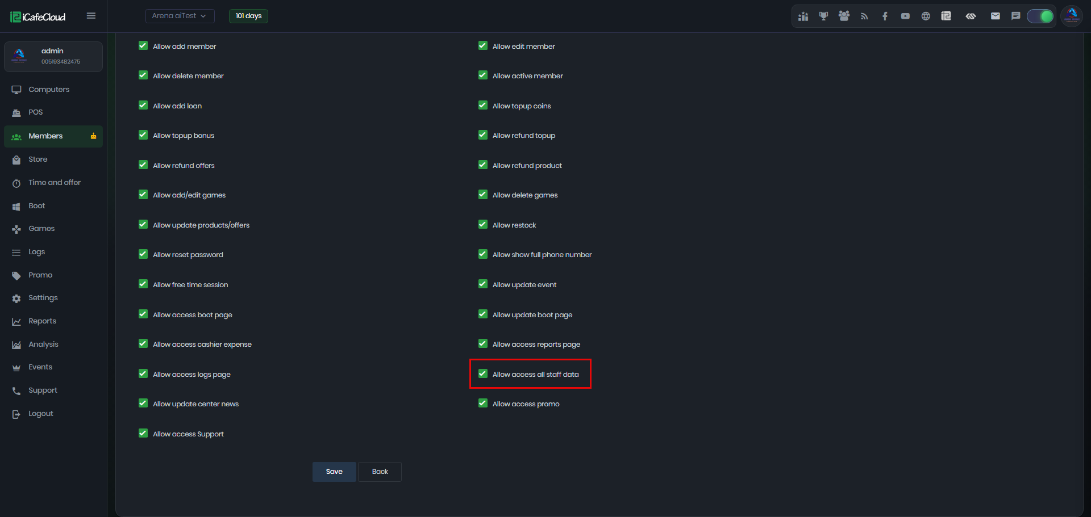Save the permission settings
Viewport: 1091px width, 517px height.
(x=334, y=472)
